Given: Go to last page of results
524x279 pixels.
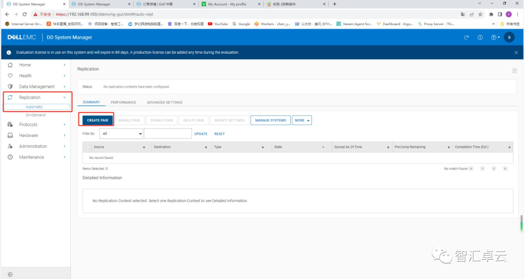Looking at the screenshot, I should pos(505,169).
